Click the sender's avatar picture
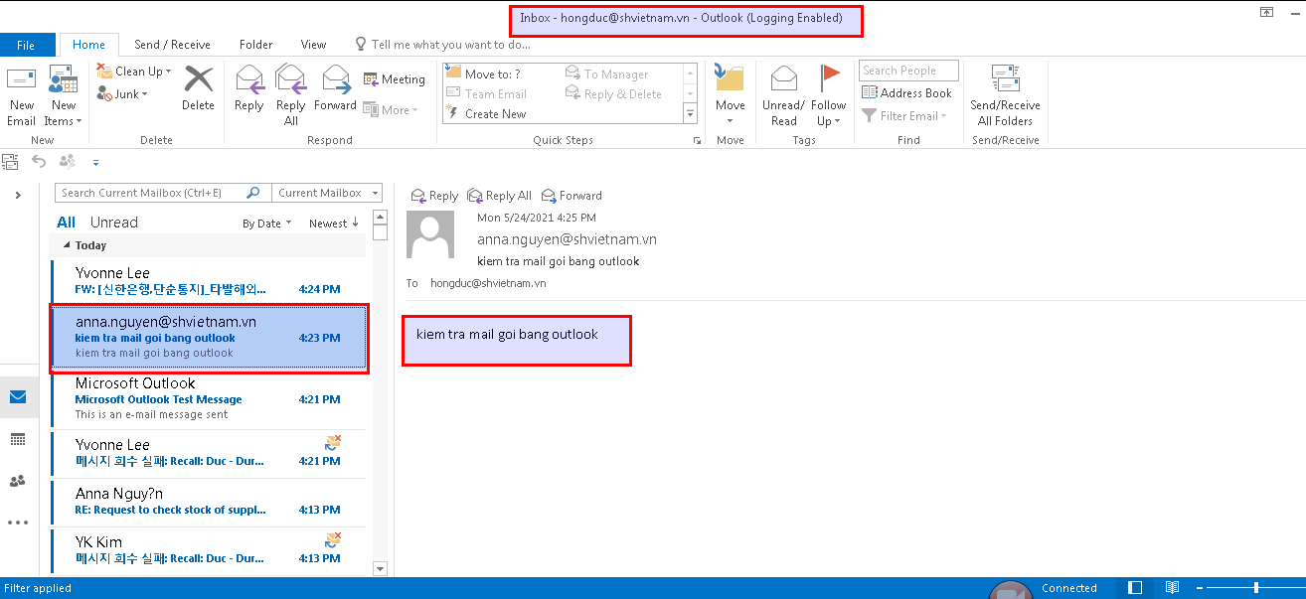The image size is (1306, 599). pos(431,234)
